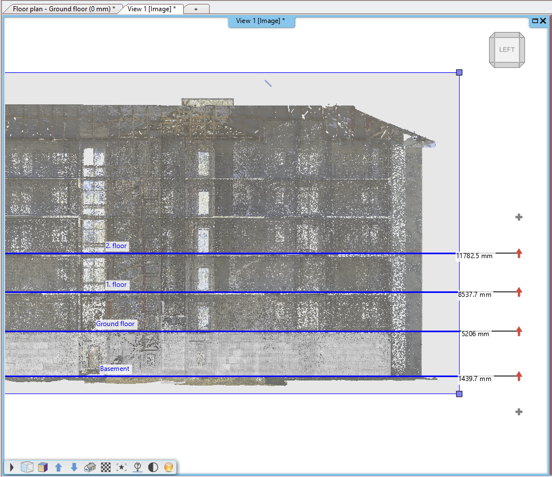552x477 pixels.
Task: Click the LEFT face of the view cube
Action: pos(506,49)
